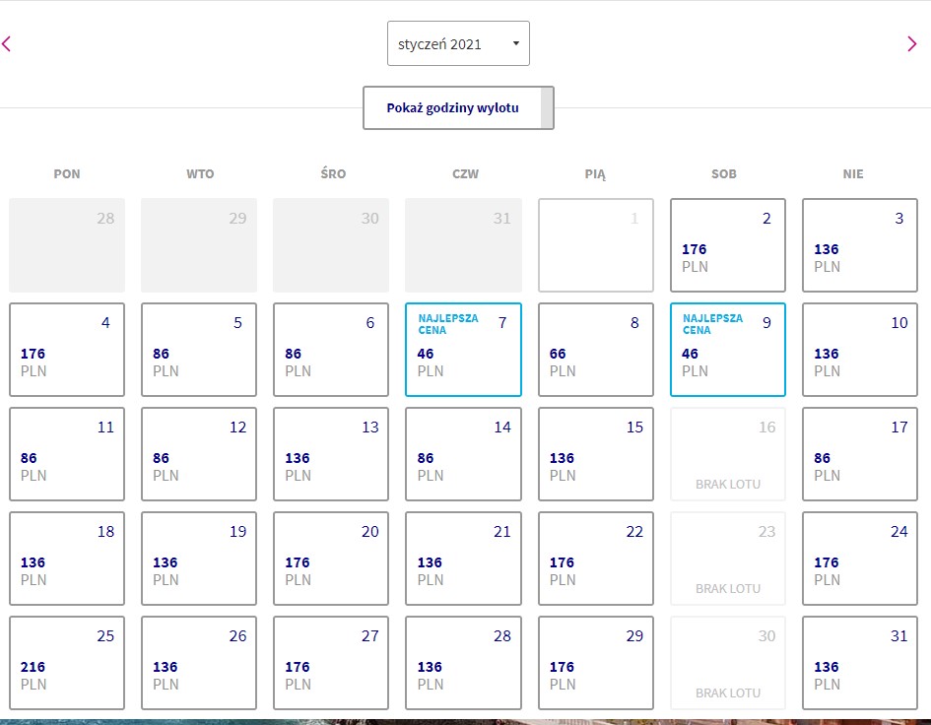Choose January 11 for 86 PLN
Viewport: 931px width, 725px height.
pos(67,454)
